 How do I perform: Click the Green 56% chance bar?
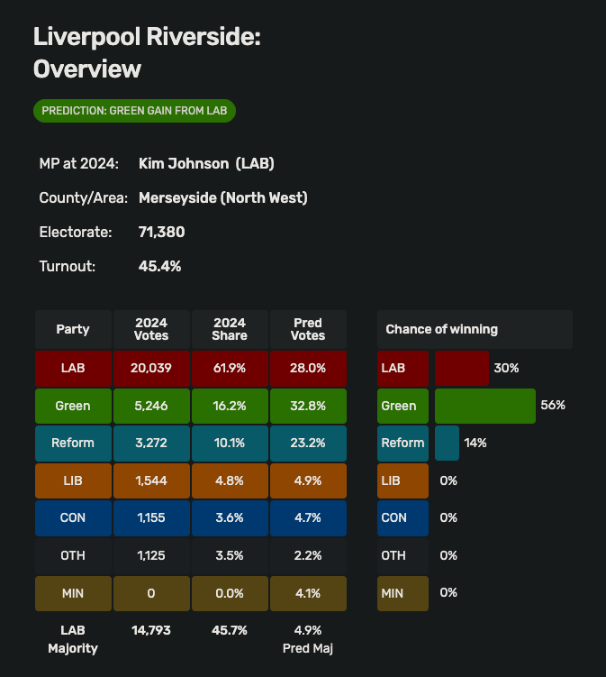(x=484, y=406)
